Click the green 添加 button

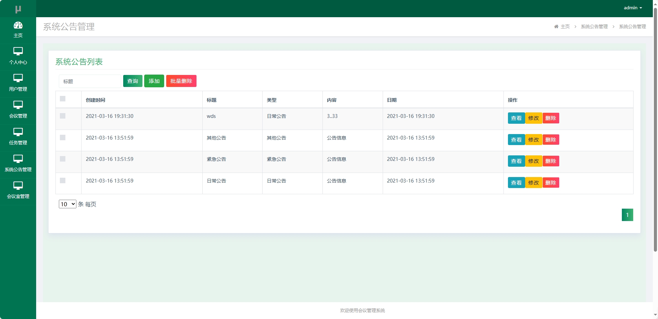[154, 81]
